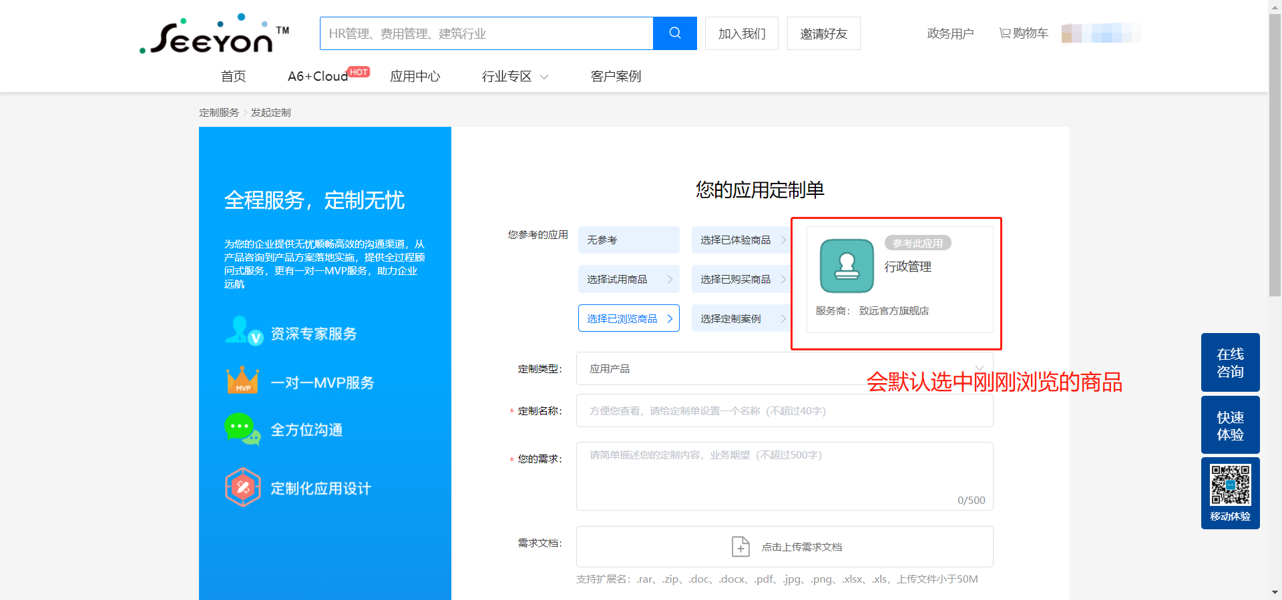
Task: Expand 选择试用商品 option
Action: click(x=629, y=279)
